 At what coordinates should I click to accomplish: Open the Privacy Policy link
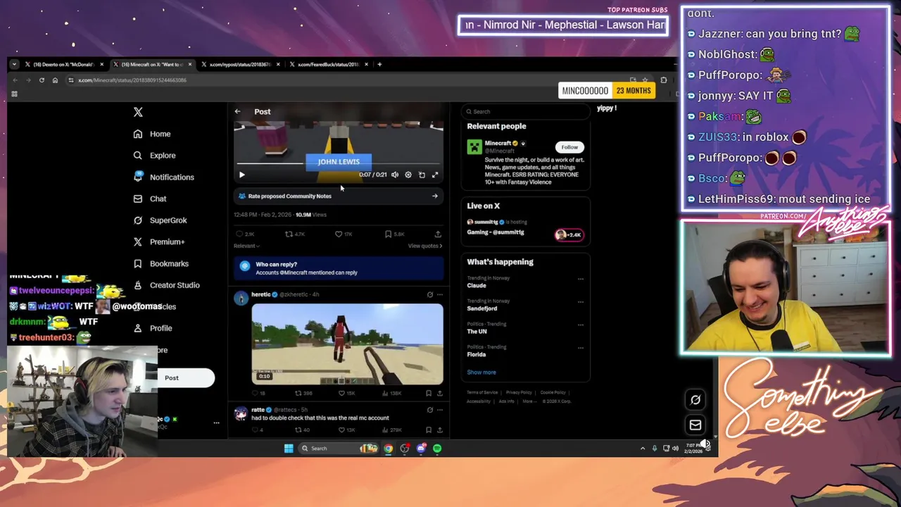click(x=519, y=392)
